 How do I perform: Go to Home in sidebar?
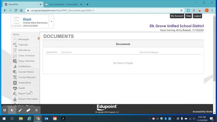coord(16,35)
